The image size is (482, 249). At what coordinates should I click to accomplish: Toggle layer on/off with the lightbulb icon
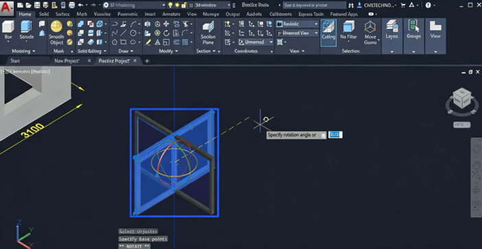coord(170,5)
